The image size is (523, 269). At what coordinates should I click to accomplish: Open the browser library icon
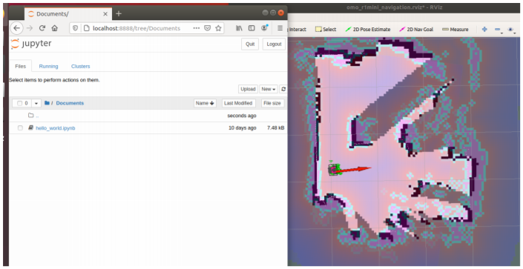[x=239, y=28]
